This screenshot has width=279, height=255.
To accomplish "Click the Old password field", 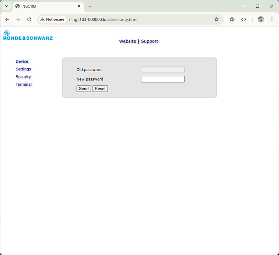I will click(x=163, y=70).
